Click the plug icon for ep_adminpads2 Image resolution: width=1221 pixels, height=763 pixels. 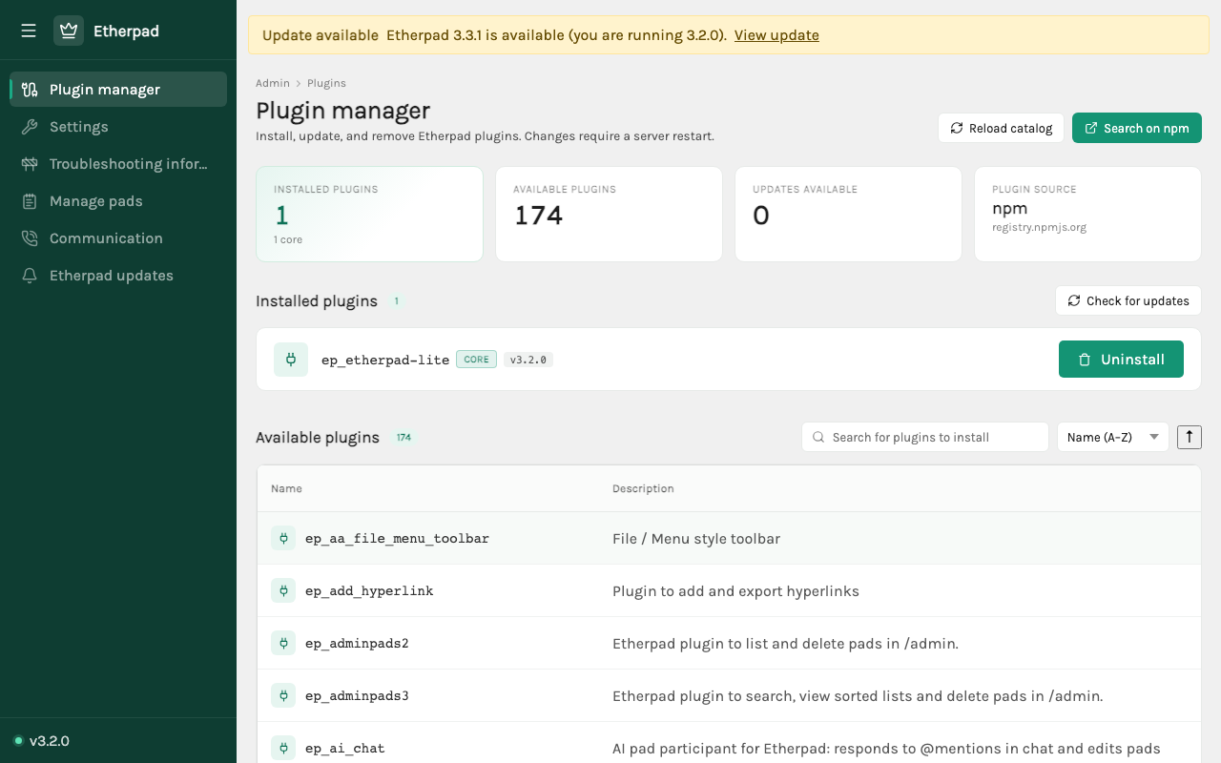point(283,643)
